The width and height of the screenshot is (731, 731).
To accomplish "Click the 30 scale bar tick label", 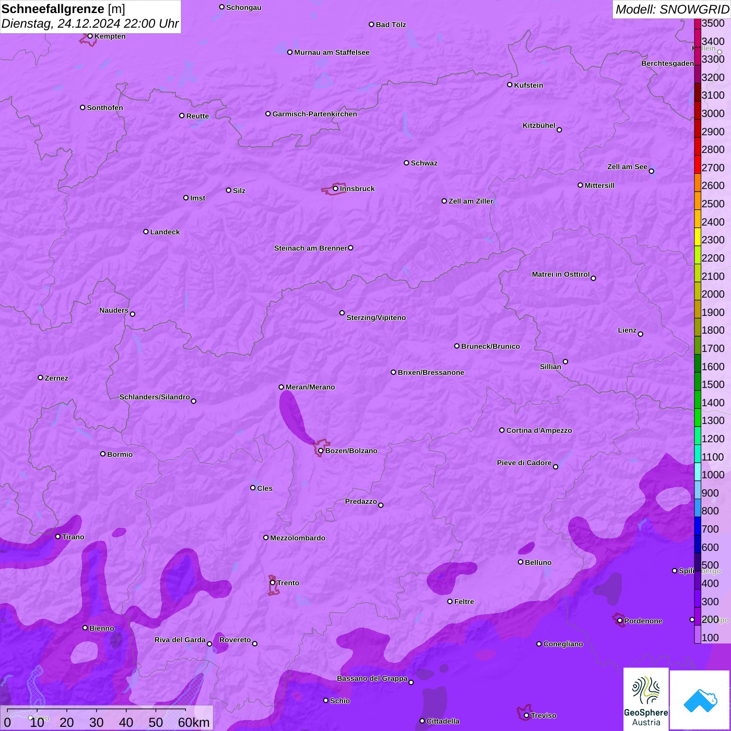I will (97, 722).
